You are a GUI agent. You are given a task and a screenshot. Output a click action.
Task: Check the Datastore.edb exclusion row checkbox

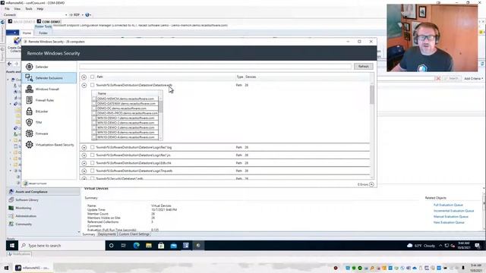tap(93, 85)
